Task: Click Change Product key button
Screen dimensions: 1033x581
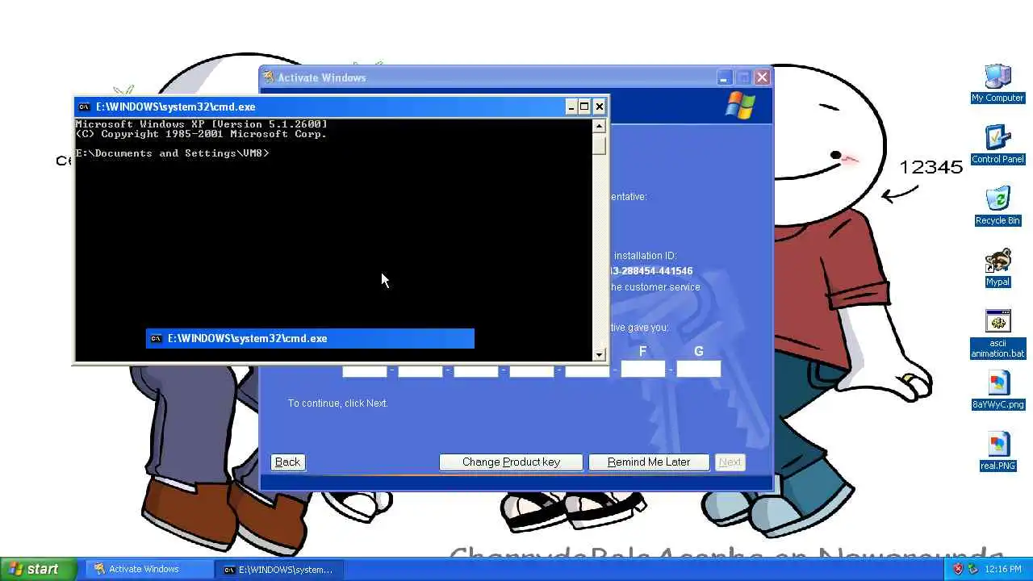Action: click(511, 462)
